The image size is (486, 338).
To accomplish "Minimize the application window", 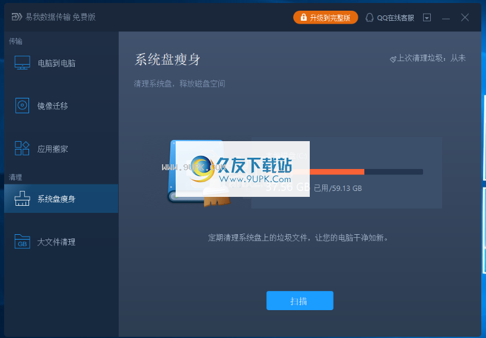I will [x=446, y=18].
